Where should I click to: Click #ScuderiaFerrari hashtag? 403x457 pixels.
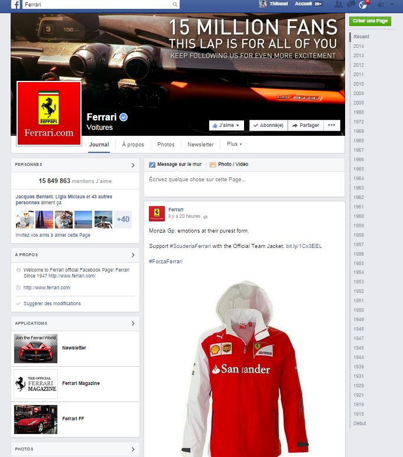tap(190, 246)
